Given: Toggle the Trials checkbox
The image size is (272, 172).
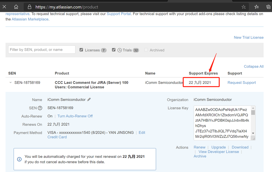Looking at the screenshot, I should pos(114,50).
